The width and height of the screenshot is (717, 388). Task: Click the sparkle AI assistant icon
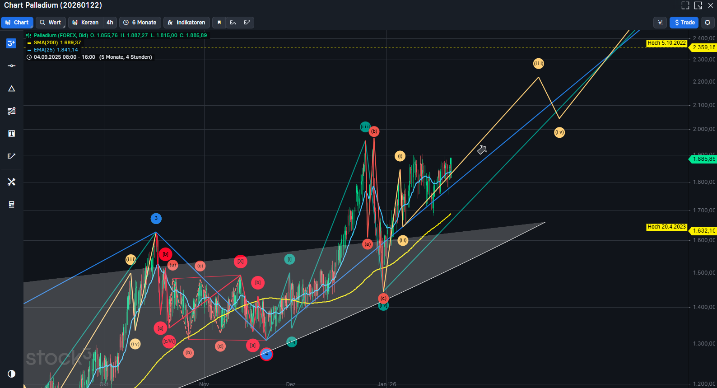(660, 23)
